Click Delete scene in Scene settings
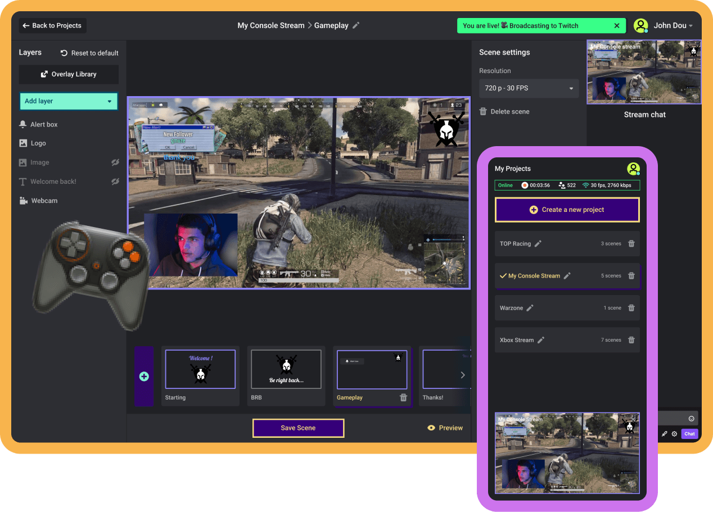Viewport: 713px width, 512px height. [x=504, y=111]
